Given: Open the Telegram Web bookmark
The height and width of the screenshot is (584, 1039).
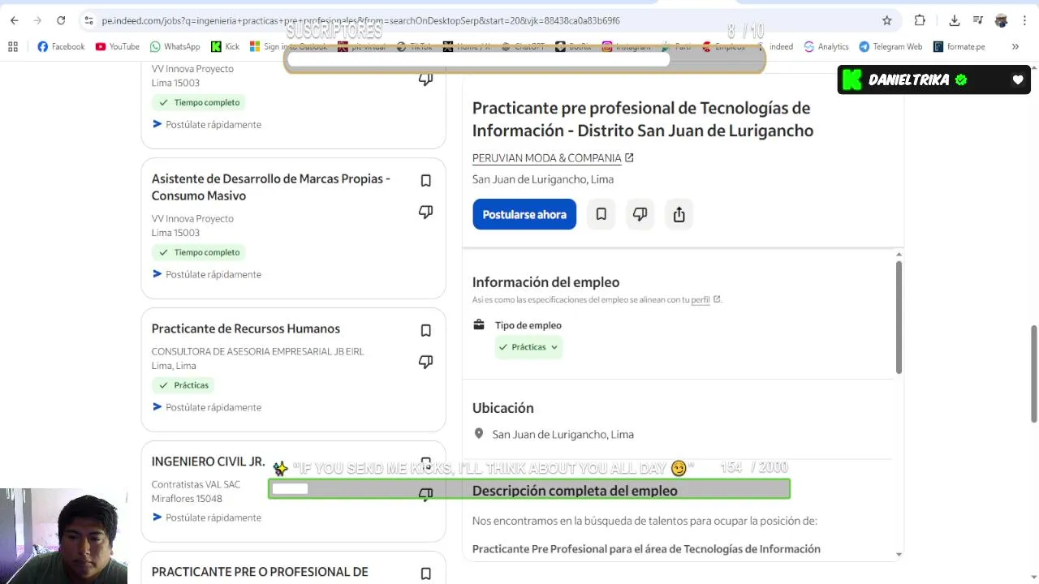Looking at the screenshot, I should click(890, 46).
